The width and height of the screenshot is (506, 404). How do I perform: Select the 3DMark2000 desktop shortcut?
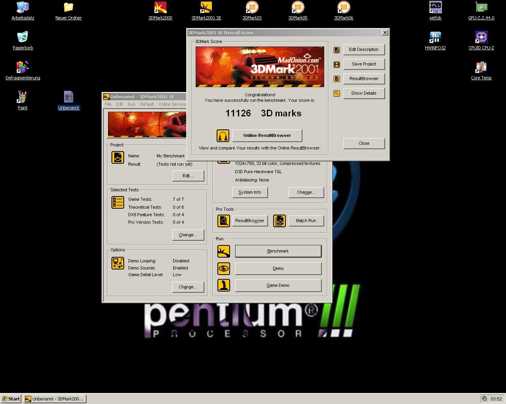pos(160,11)
